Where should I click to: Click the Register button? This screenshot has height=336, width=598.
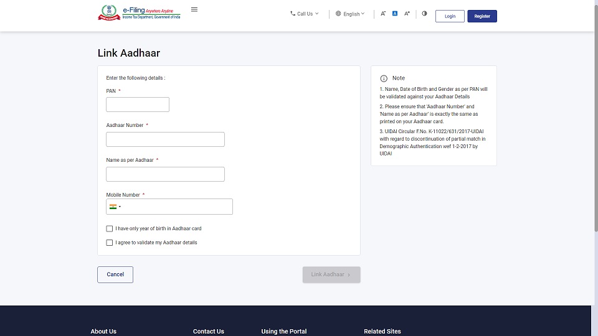[x=482, y=16]
